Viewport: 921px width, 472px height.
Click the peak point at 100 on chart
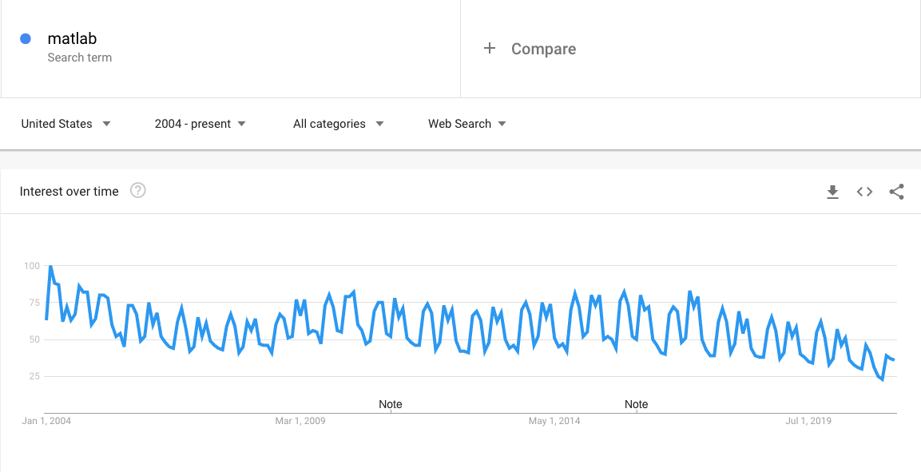pos(50,266)
